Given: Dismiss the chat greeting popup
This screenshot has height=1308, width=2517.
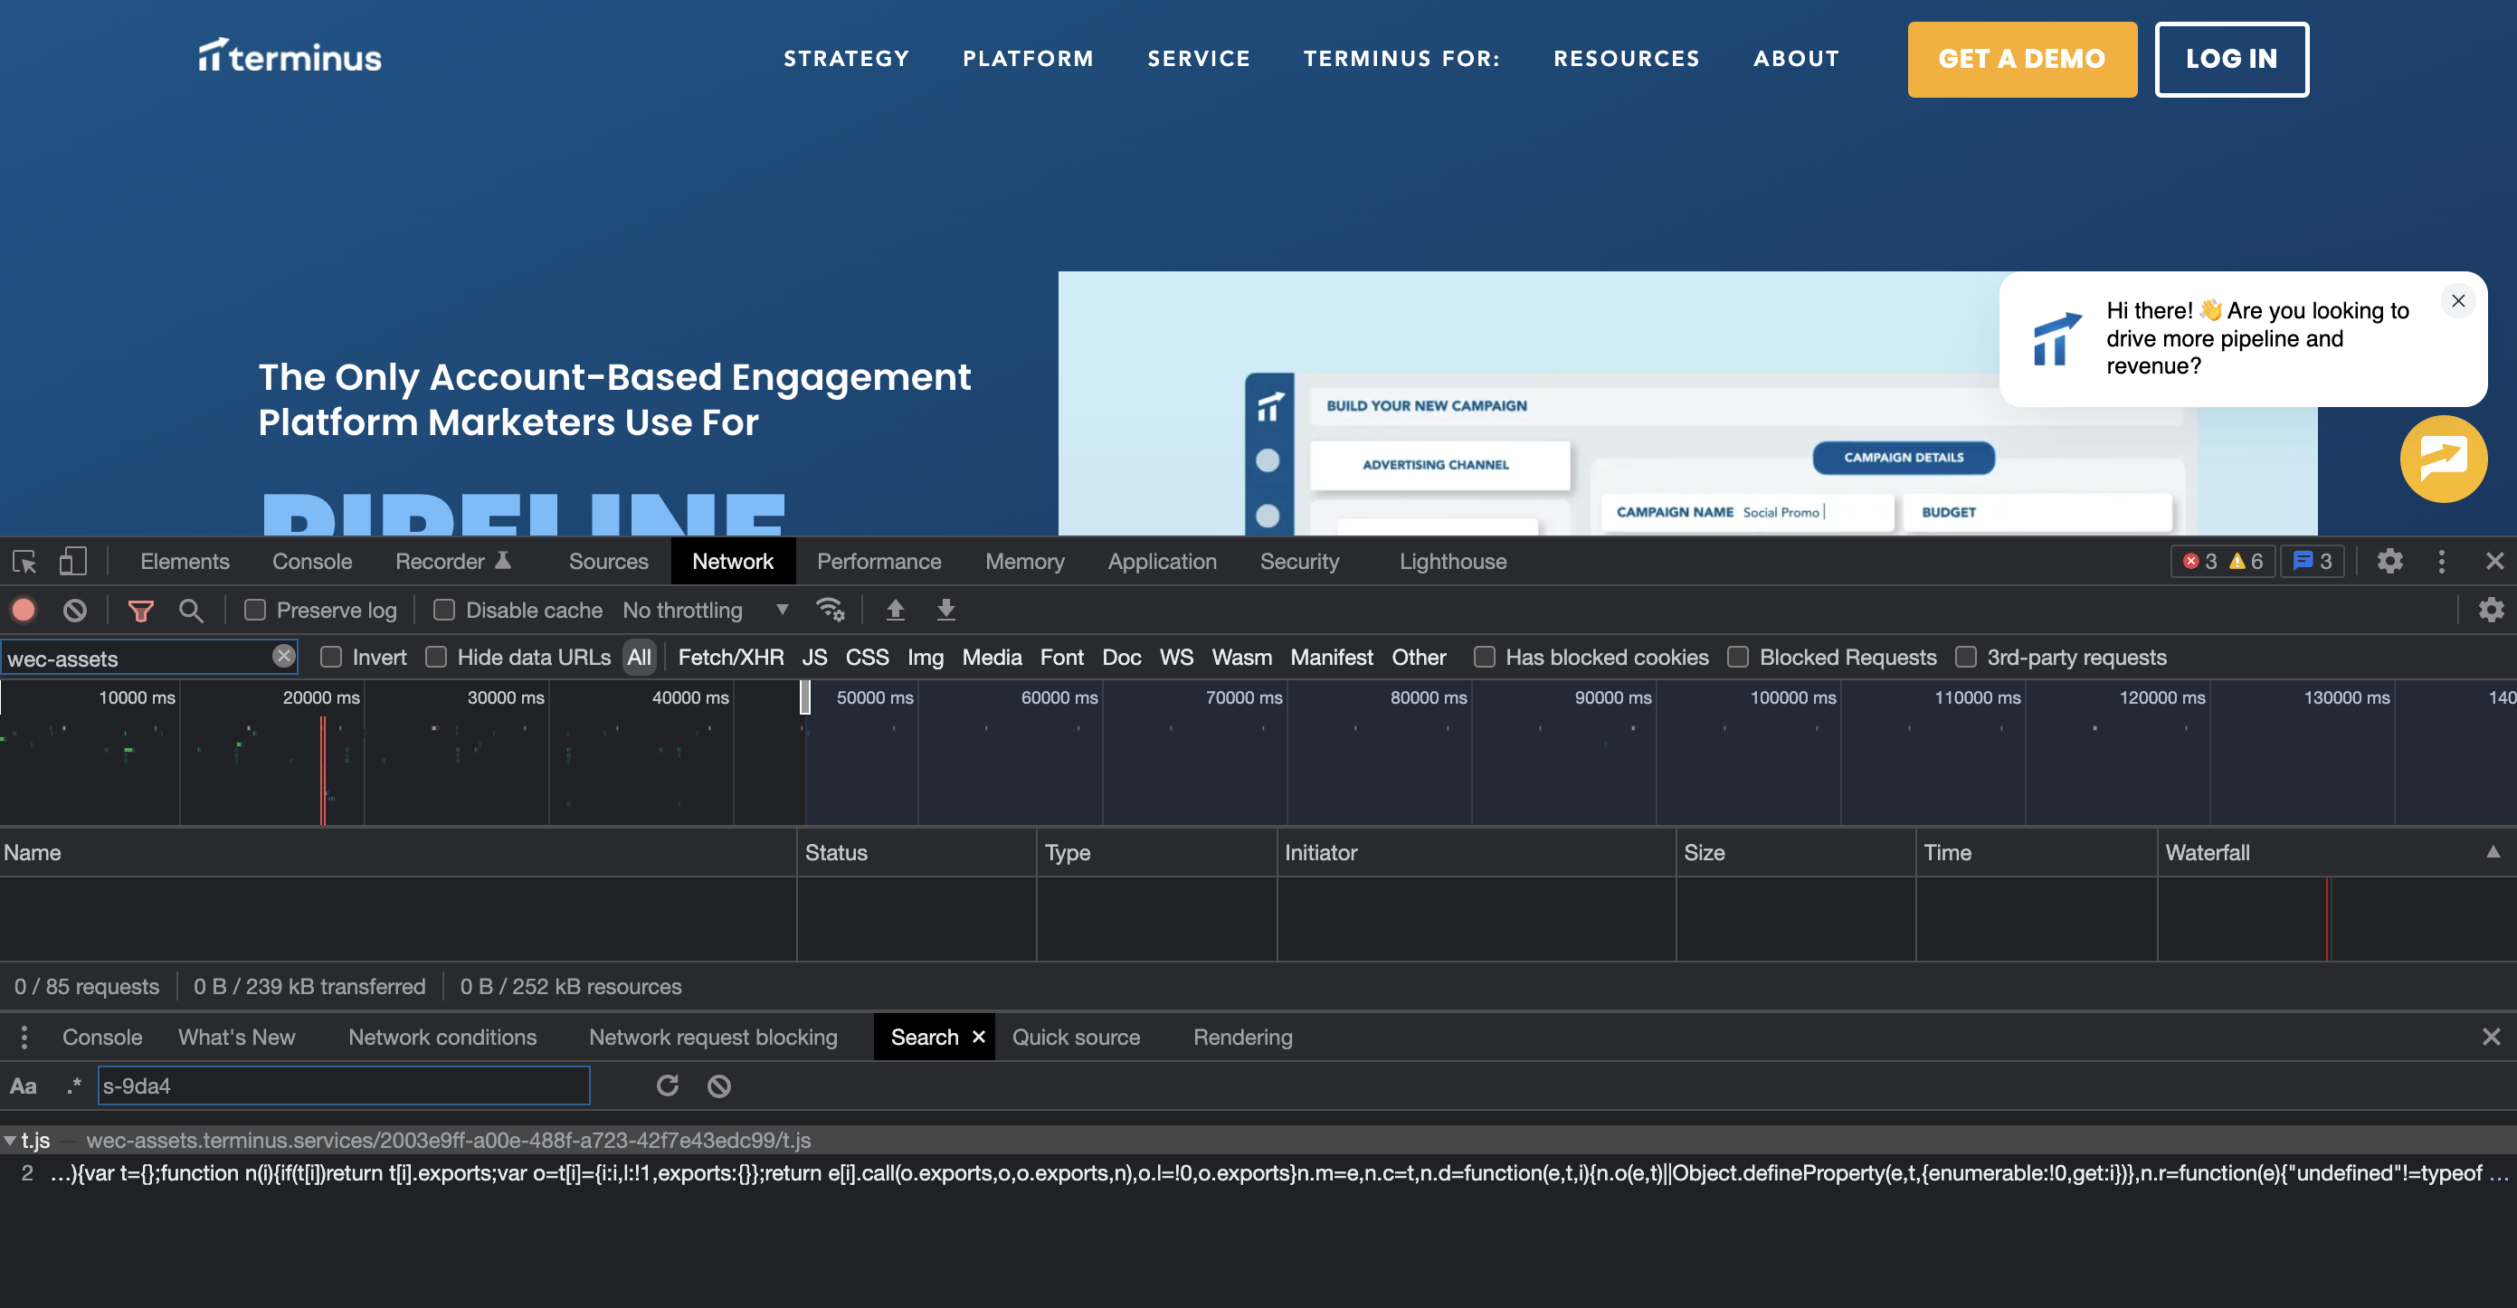Looking at the screenshot, I should coord(2458,301).
